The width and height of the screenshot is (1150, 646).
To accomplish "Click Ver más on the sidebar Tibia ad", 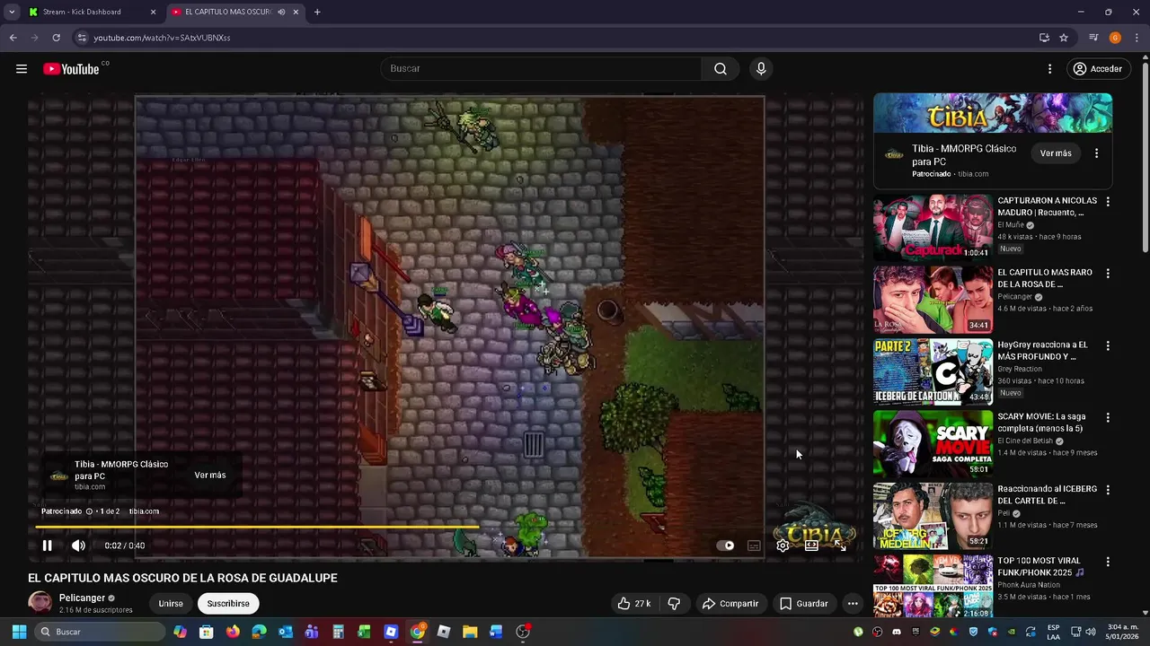I will [x=1056, y=153].
